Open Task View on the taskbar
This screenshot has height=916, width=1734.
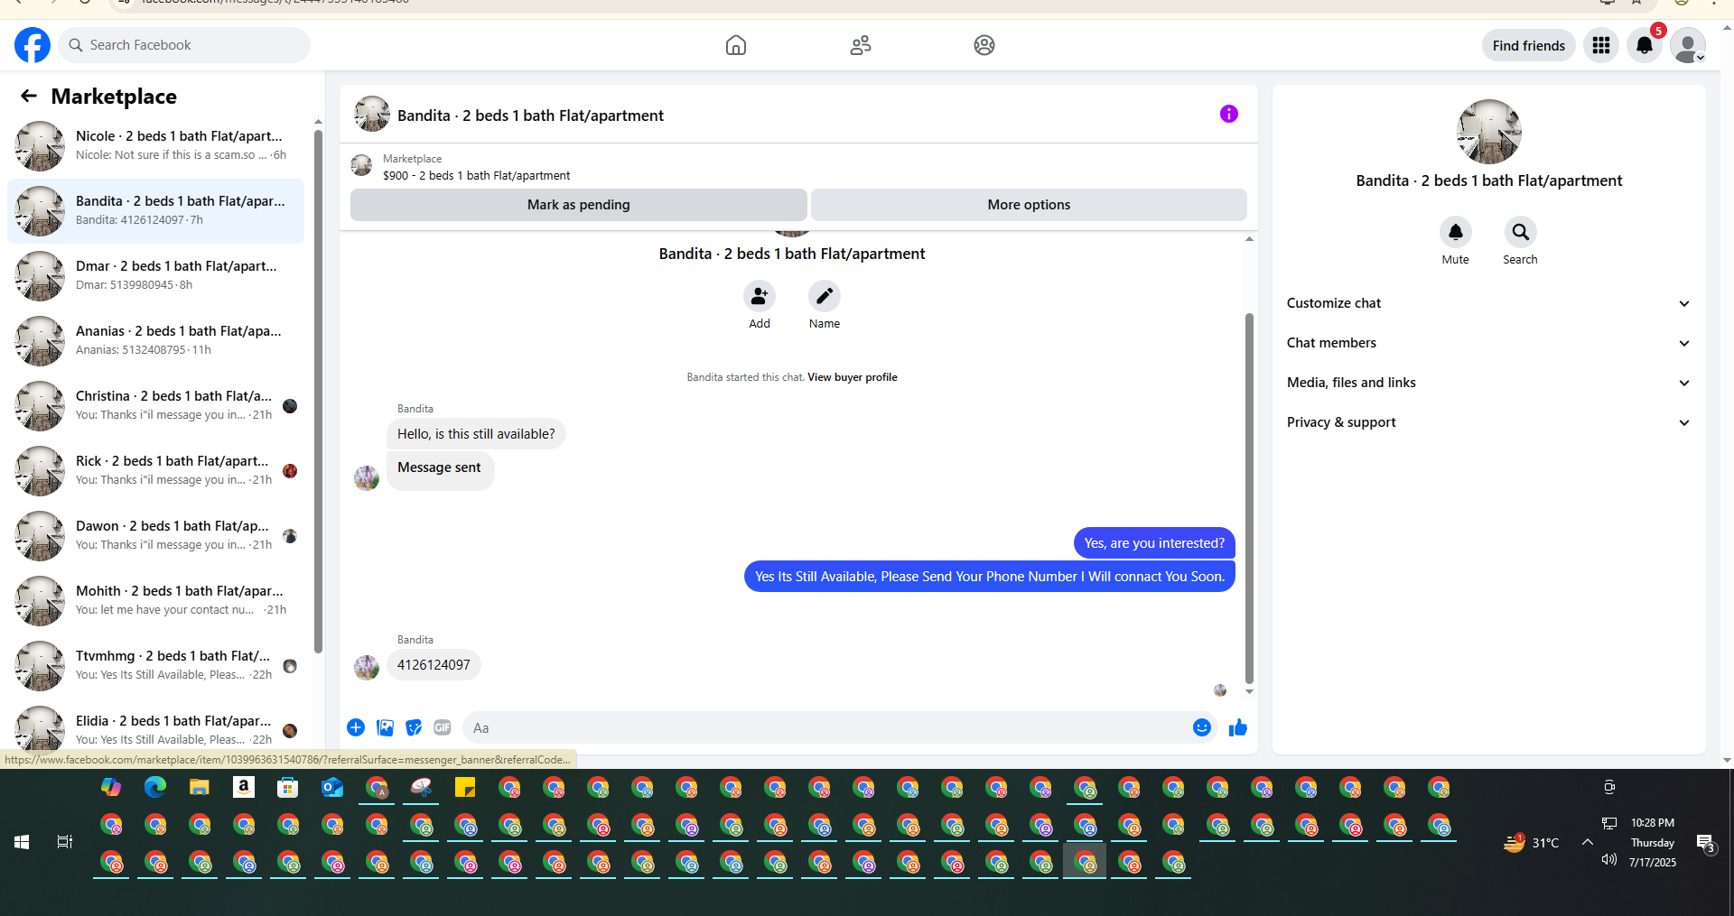[65, 842]
